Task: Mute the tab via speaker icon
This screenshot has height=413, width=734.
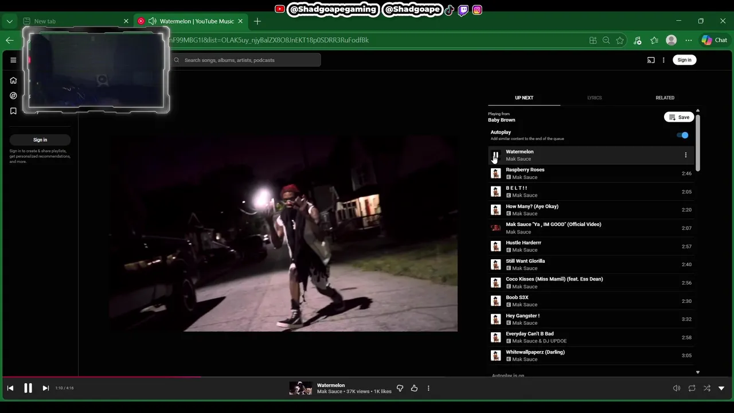Action: 152,21
